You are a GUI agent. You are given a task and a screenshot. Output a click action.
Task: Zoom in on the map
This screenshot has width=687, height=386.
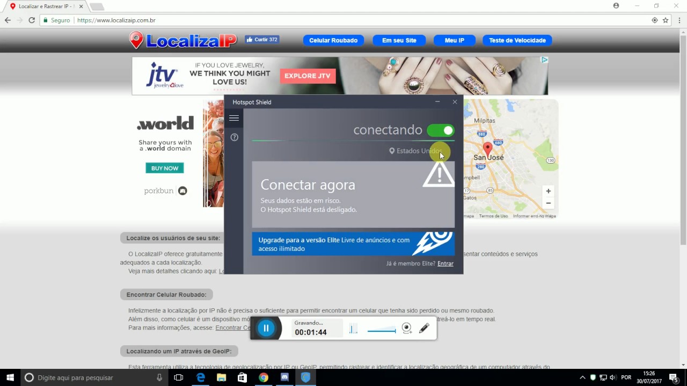pos(548,191)
